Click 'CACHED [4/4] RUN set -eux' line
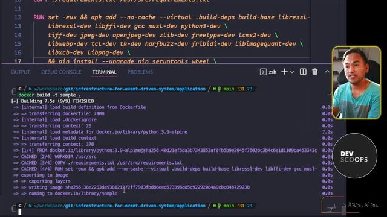387x217 pixels. click(x=165, y=169)
